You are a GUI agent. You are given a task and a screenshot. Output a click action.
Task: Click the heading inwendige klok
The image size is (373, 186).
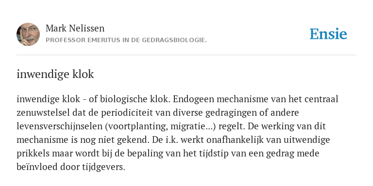pos(55,74)
